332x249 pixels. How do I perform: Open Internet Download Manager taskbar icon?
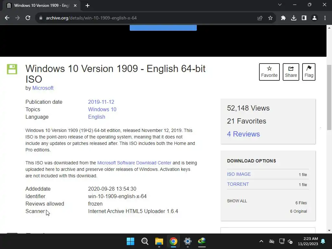click(x=202, y=241)
